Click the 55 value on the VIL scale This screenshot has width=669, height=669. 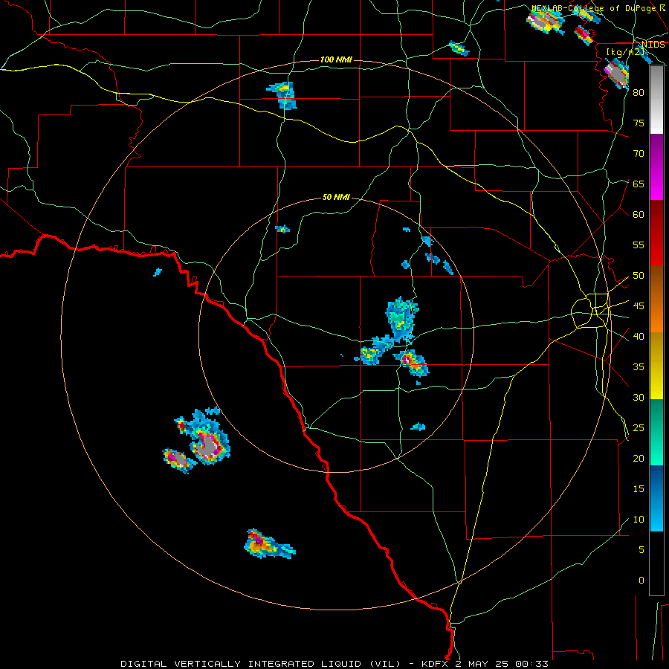(639, 245)
